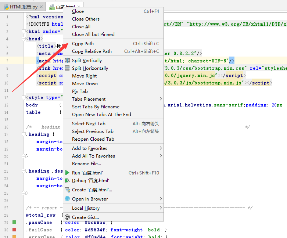
Task: Switch to the HTML报告.py tab
Action: 23,7
